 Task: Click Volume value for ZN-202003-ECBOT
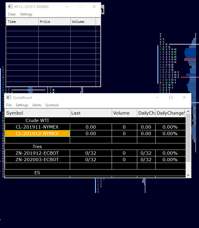[124, 160]
